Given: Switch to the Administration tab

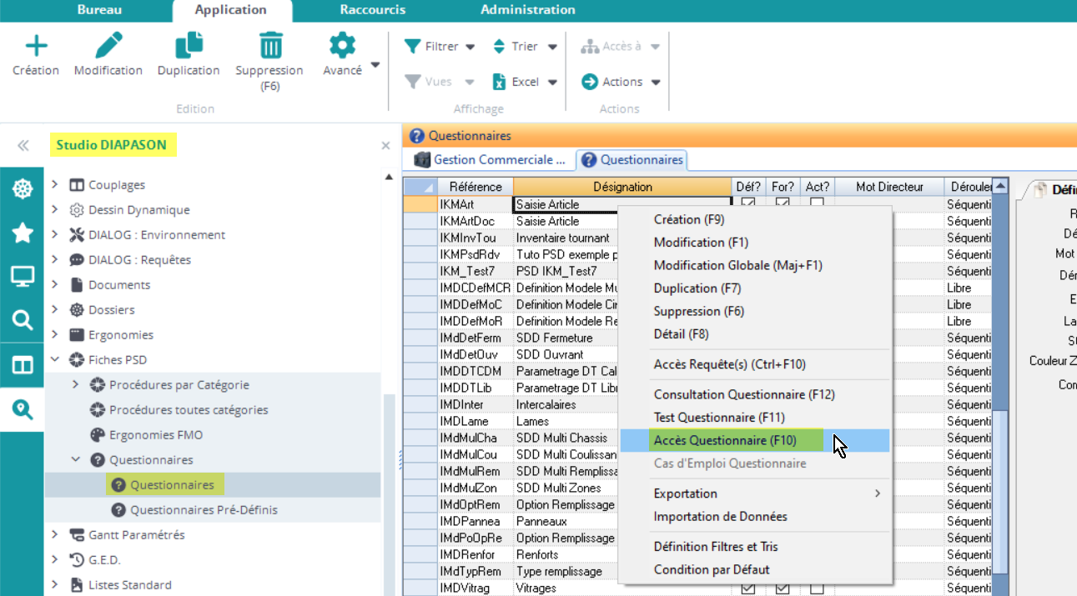Looking at the screenshot, I should (x=527, y=10).
